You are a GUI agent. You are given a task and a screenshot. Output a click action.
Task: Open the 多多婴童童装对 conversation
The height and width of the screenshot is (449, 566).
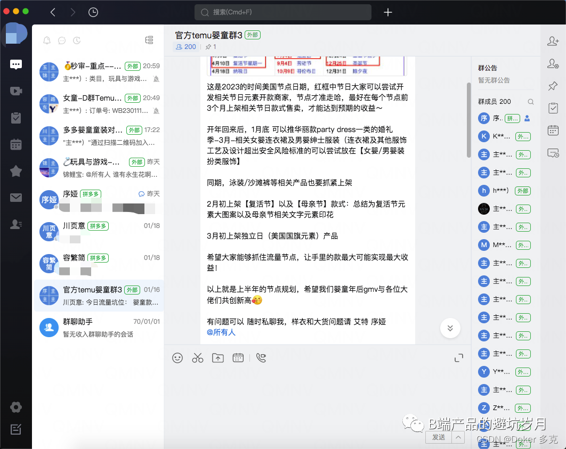98,136
